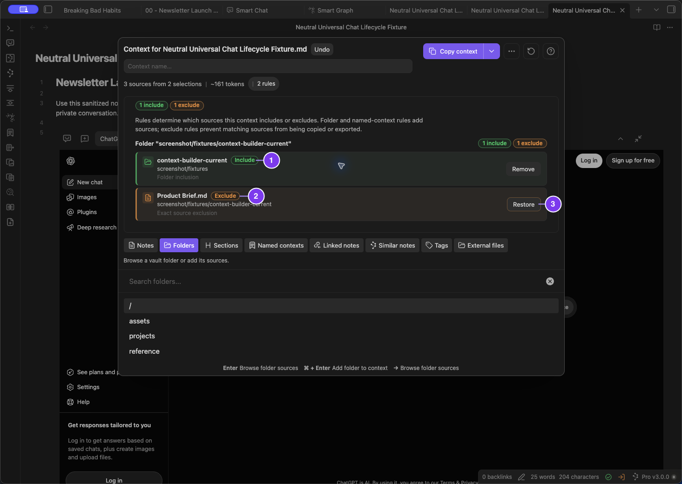Image resolution: width=682 pixels, height=484 pixels.
Task: Click the sparkle graph ribbon icon
Action: click(x=10, y=118)
